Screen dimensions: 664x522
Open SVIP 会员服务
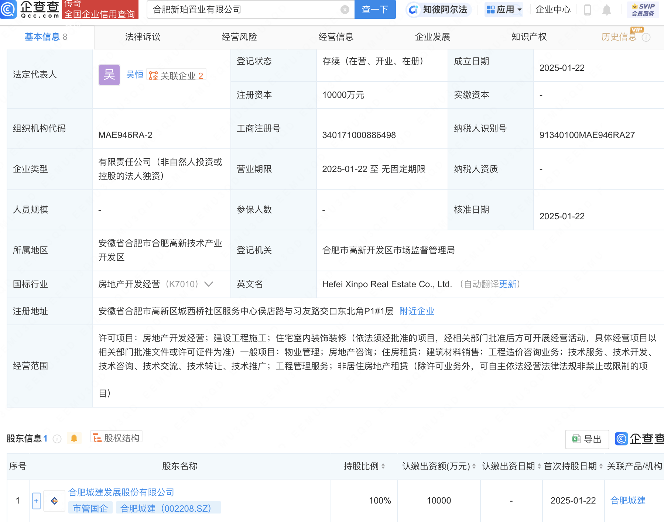pyautogui.click(x=643, y=10)
